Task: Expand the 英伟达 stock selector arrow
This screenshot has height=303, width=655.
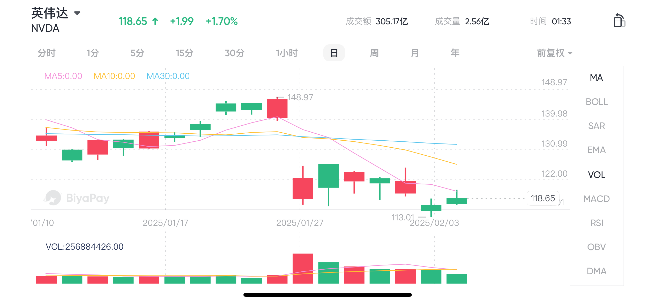Action: point(77,13)
